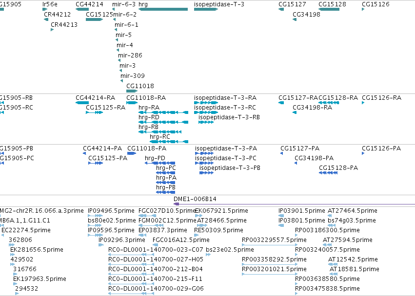Select the CG15126-RA transcript label
Image resolution: width=415 pixels, height=296 pixels.
[x=382, y=97]
